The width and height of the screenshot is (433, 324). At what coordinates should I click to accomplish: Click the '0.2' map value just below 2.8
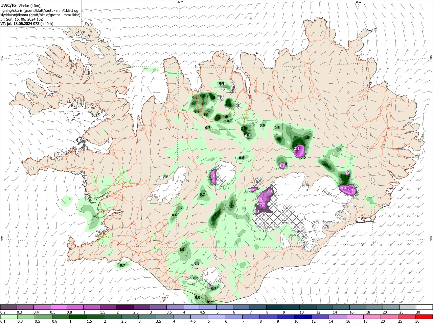tap(247, 136)
